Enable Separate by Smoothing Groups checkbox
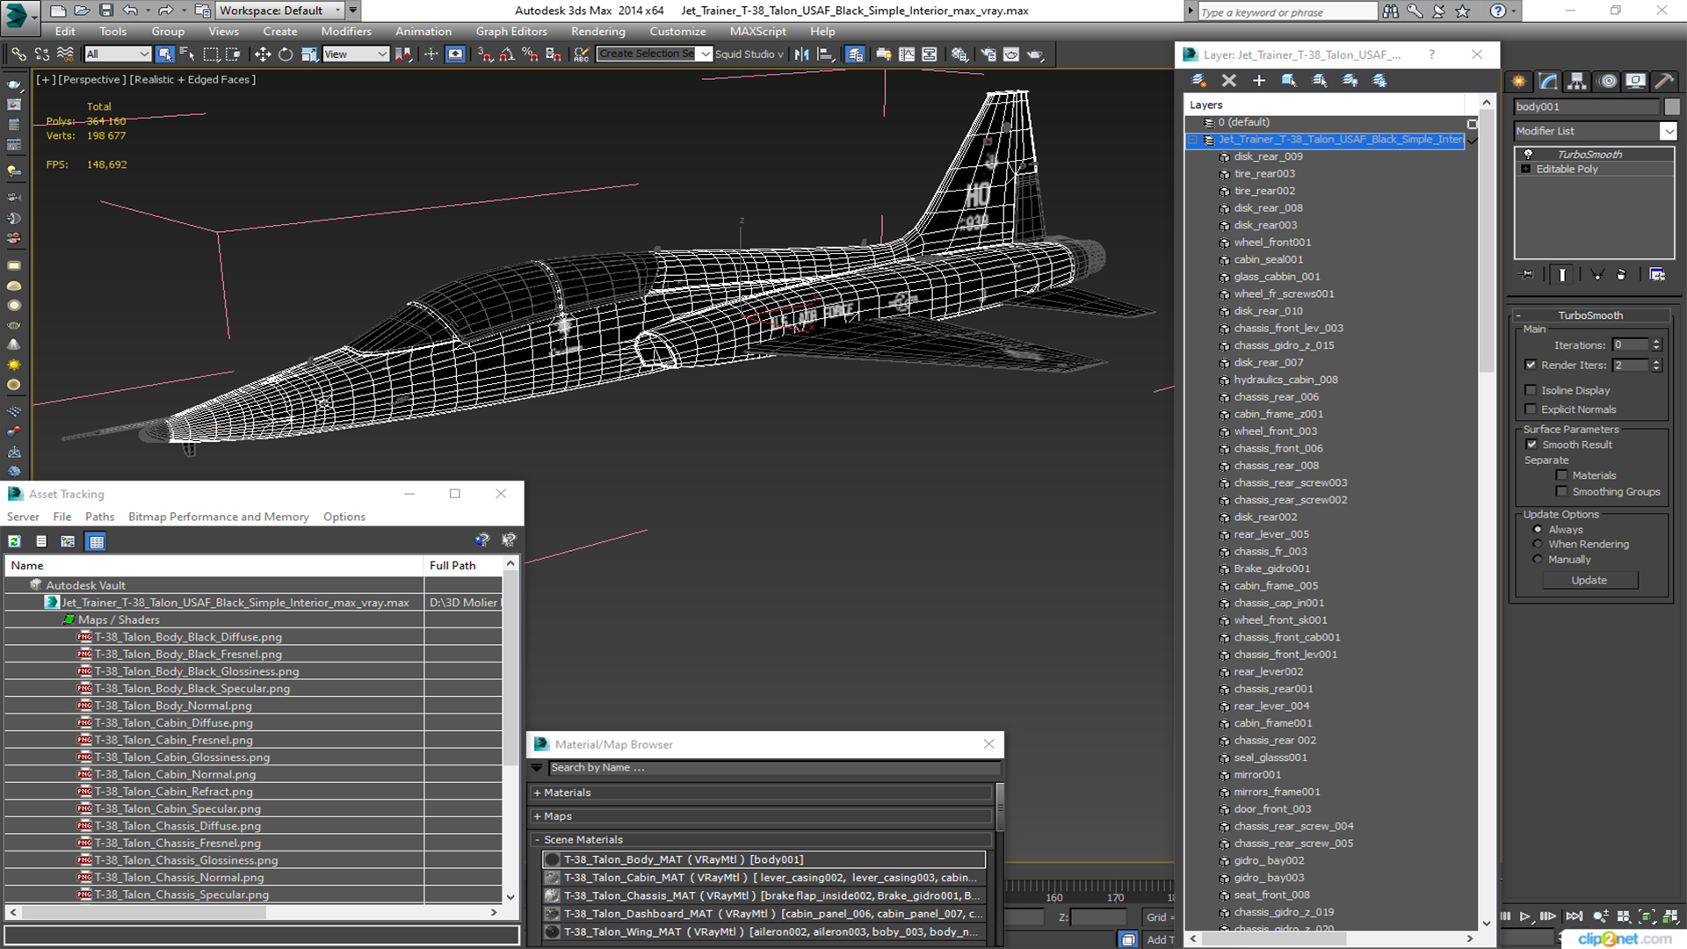This screenshot has width=1687, height=949. [x=1561, y=492]
